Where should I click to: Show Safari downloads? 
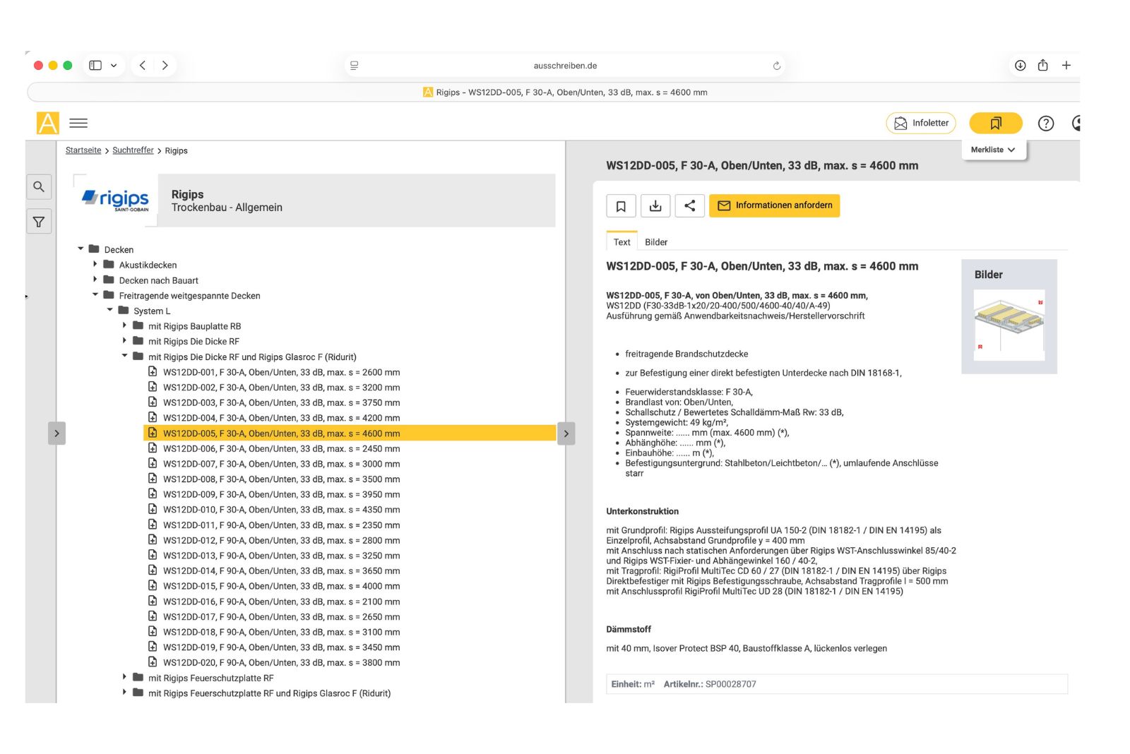coord(1020,66)
